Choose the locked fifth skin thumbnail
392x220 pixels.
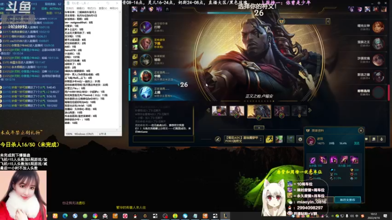[299, 111]
